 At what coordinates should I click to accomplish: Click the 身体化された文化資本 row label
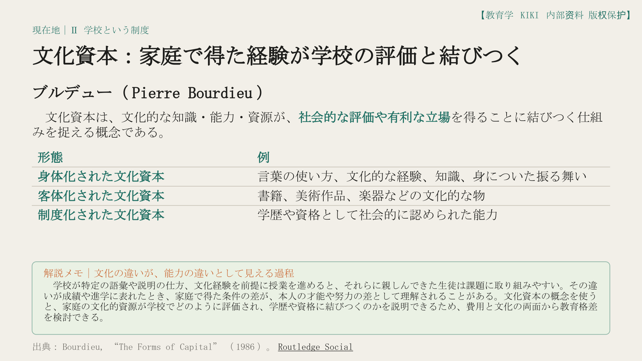tap(101, 176)
